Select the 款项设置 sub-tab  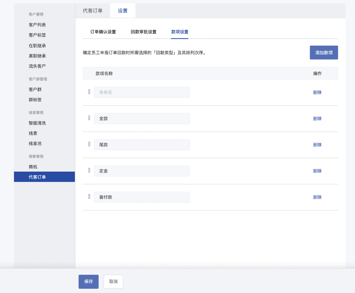click(180, 32)
